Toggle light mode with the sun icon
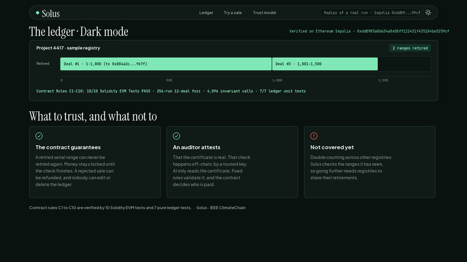This screenshot has height=262, width=467. click(428, 13)
